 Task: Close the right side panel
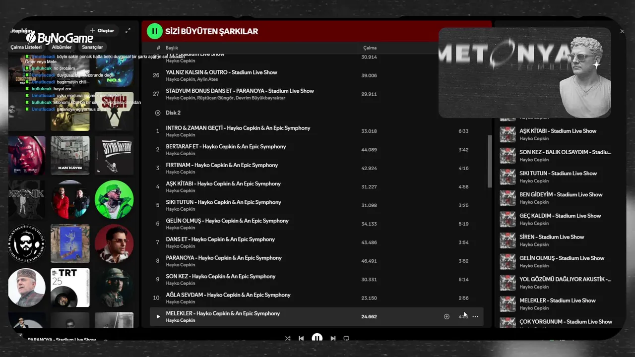click(622, 31)
